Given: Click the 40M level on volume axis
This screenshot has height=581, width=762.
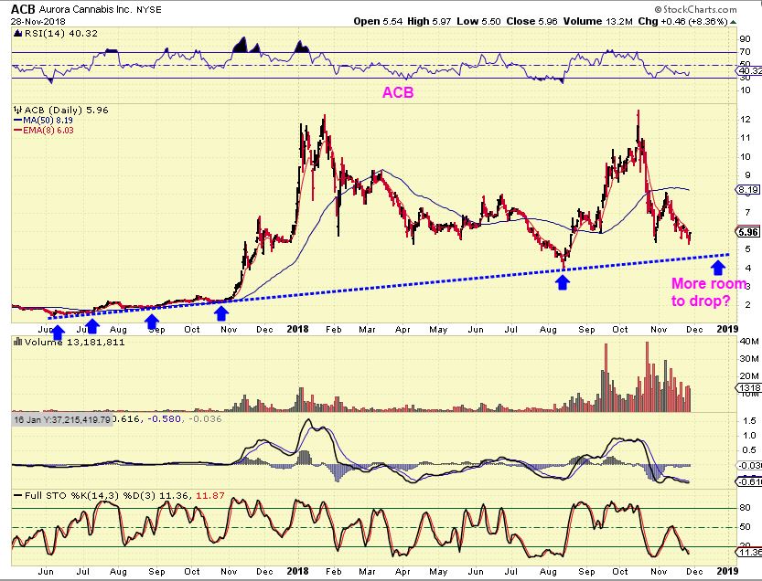Looking at the screenshot, I should (749, 342).
